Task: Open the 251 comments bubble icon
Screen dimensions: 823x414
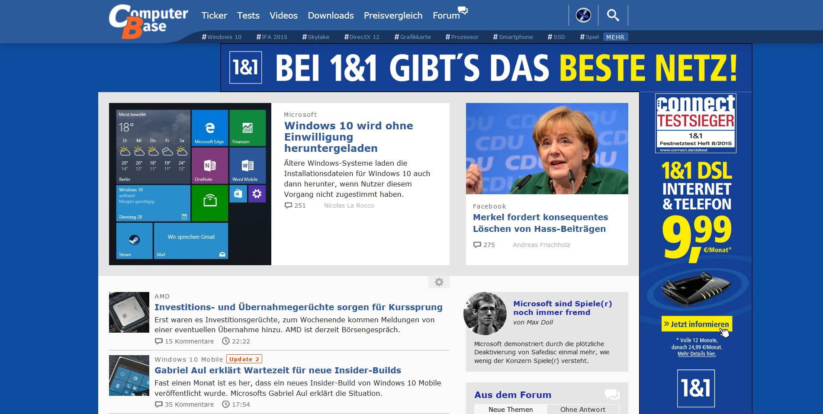Action: [288, 205]
